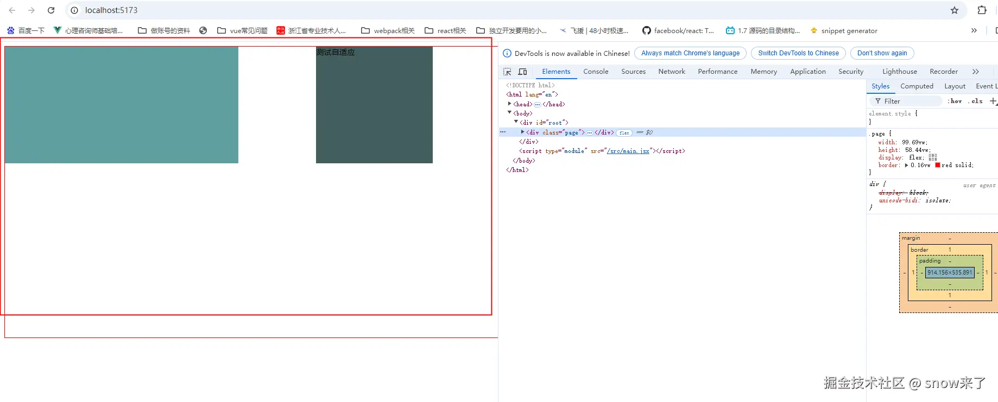This screenshot has width=998, height=402.
Task: Click the ellipsis actions on selected row
Action: click(x=503, y=132)
